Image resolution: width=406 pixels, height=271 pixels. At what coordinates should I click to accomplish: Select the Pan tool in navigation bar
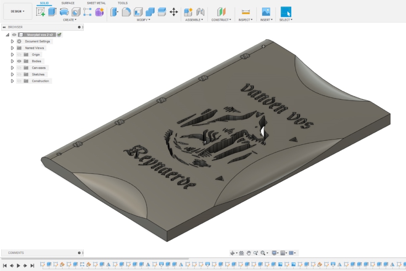(x=248, y=253)
